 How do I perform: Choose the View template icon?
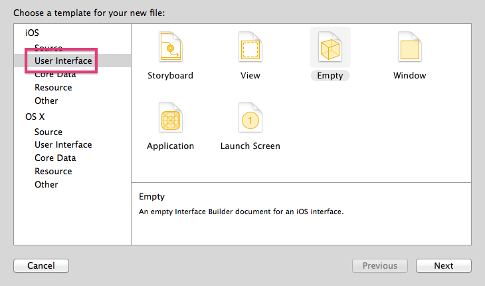coord(250,47)
